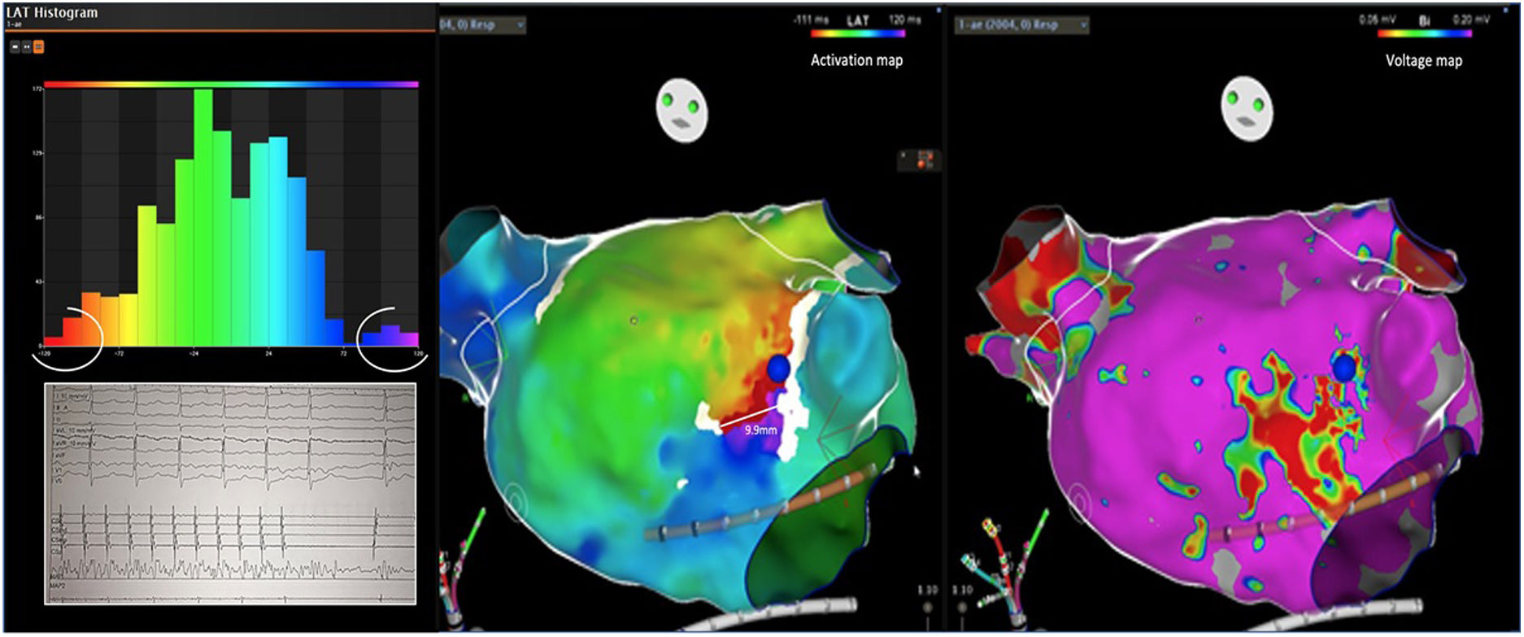Click the first histogram view button
The height and width of the screenshot is (637, 1524).
coord(15,47)
